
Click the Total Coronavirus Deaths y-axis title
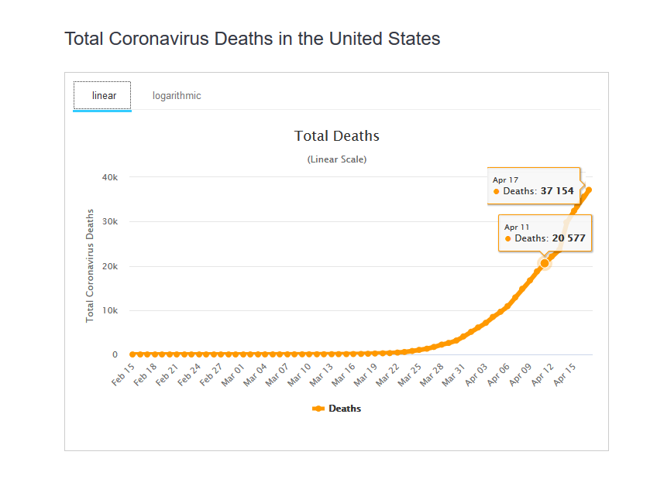[90, 265]
